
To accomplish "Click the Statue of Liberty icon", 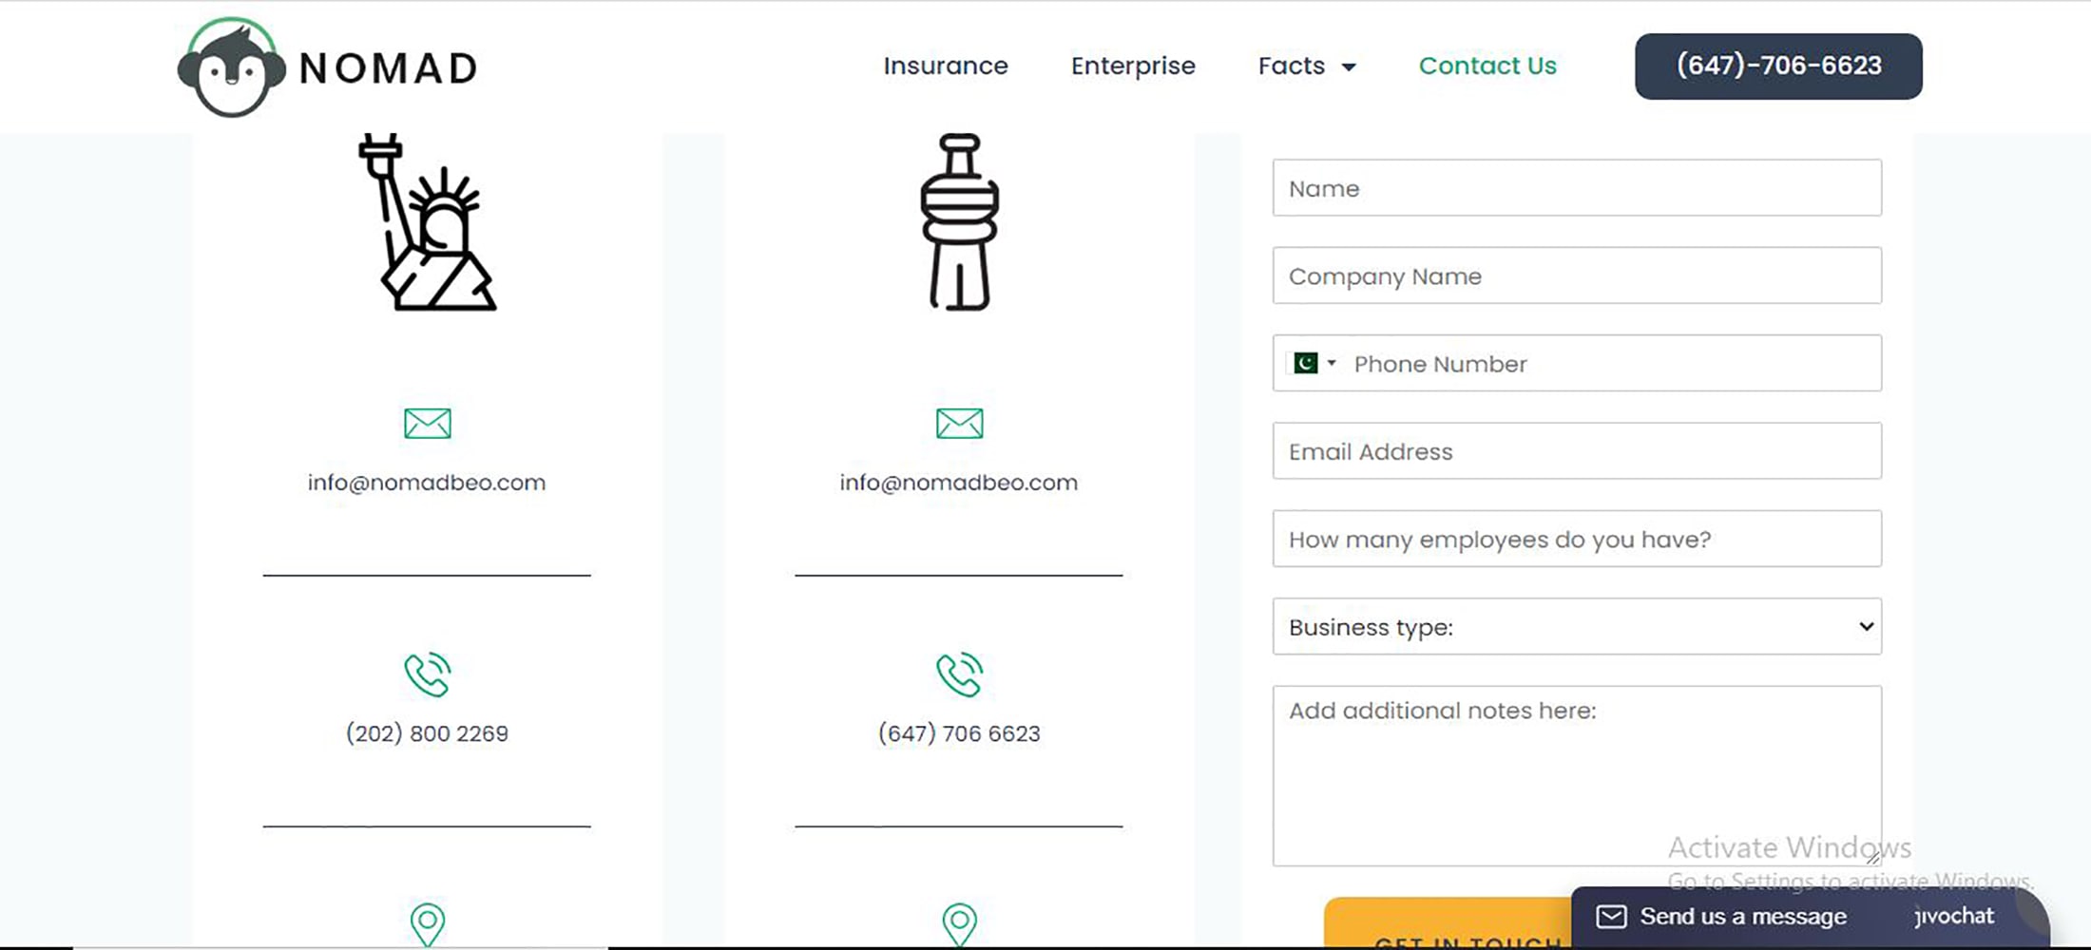I will (427, 223).
